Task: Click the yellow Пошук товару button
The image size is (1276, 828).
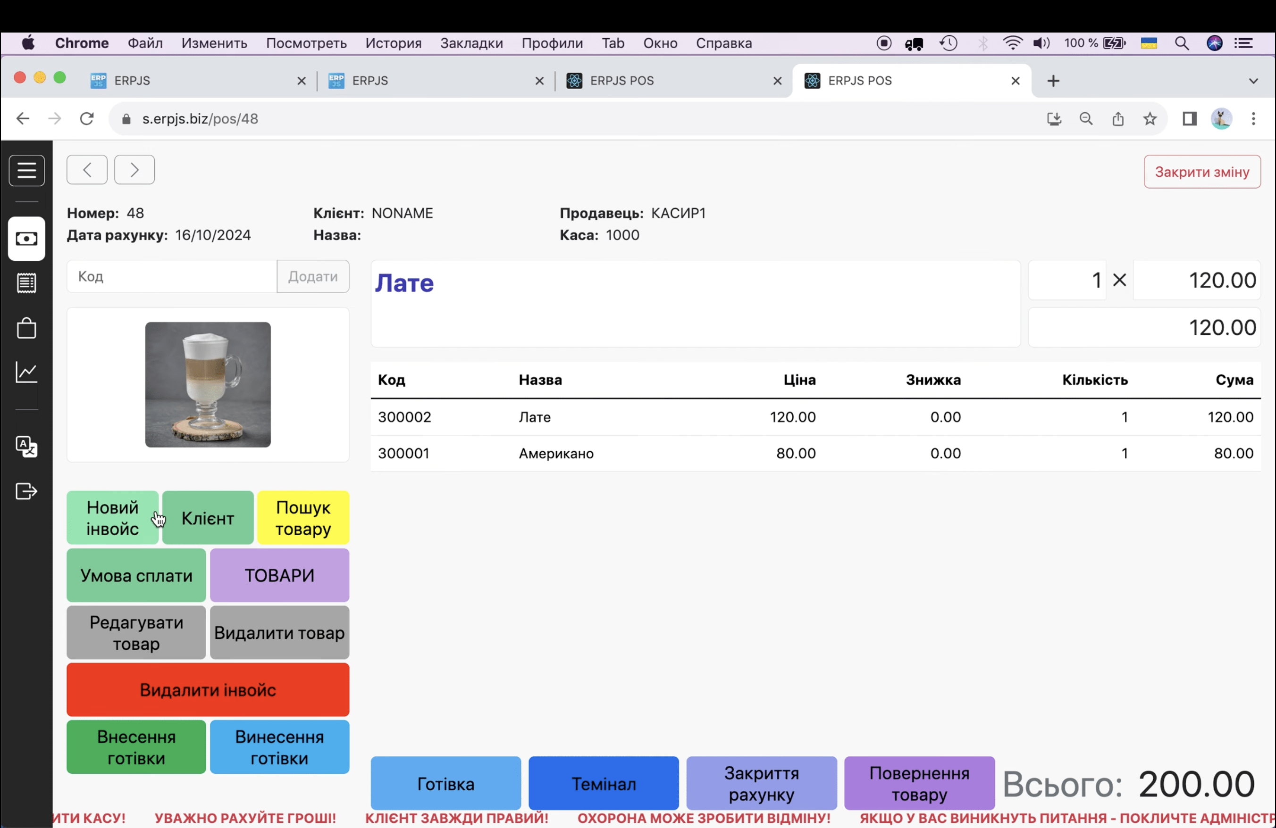Action: tap(303, 518)
